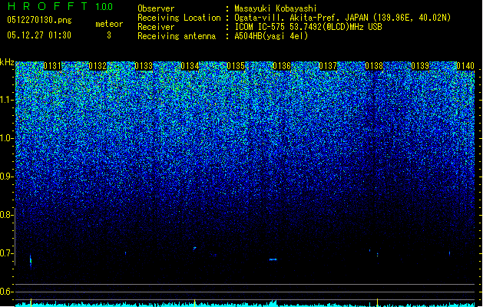Click the 0132 time marker
Screen dimensions: 483x307
(x=98, y=66)
